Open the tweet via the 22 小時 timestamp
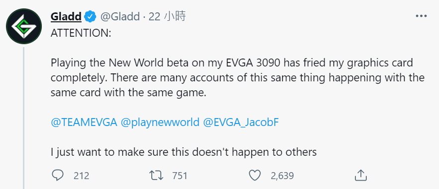Viewport: 439px width, 189px height. point(167,17)
